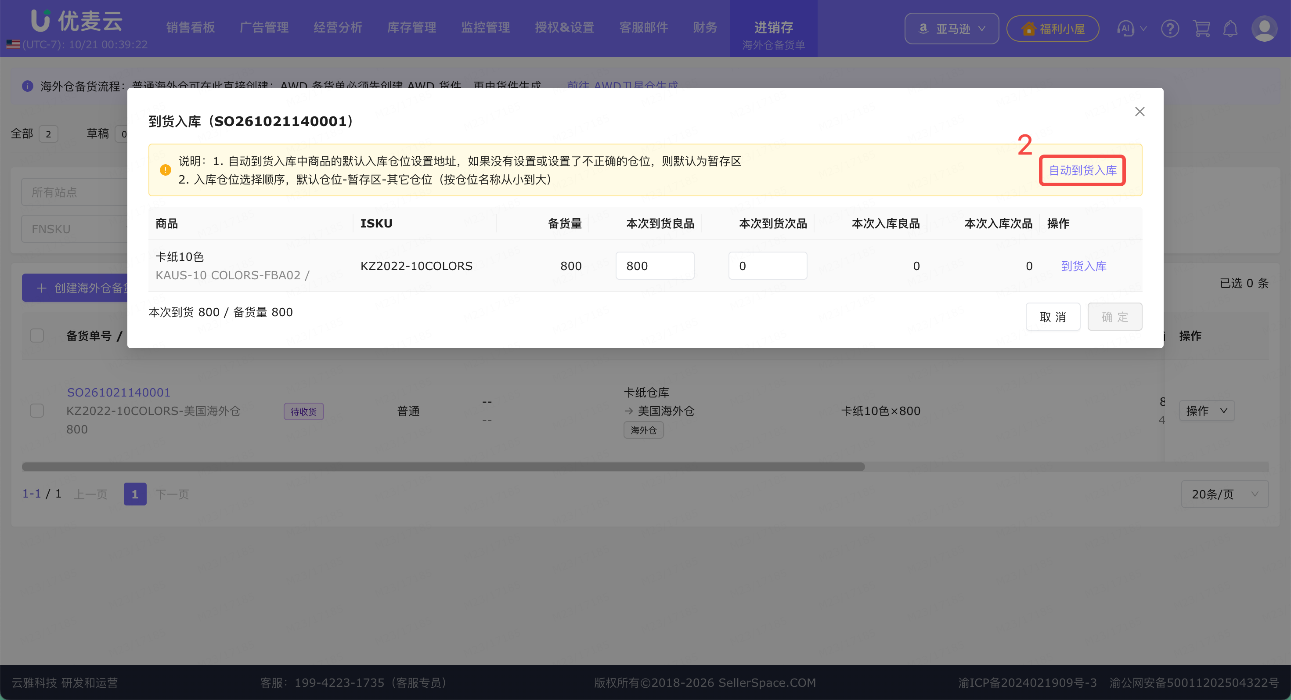The image size is (1291, 700).
Task: Open the shopping cart icon
Action: [x=1201, y=29]
